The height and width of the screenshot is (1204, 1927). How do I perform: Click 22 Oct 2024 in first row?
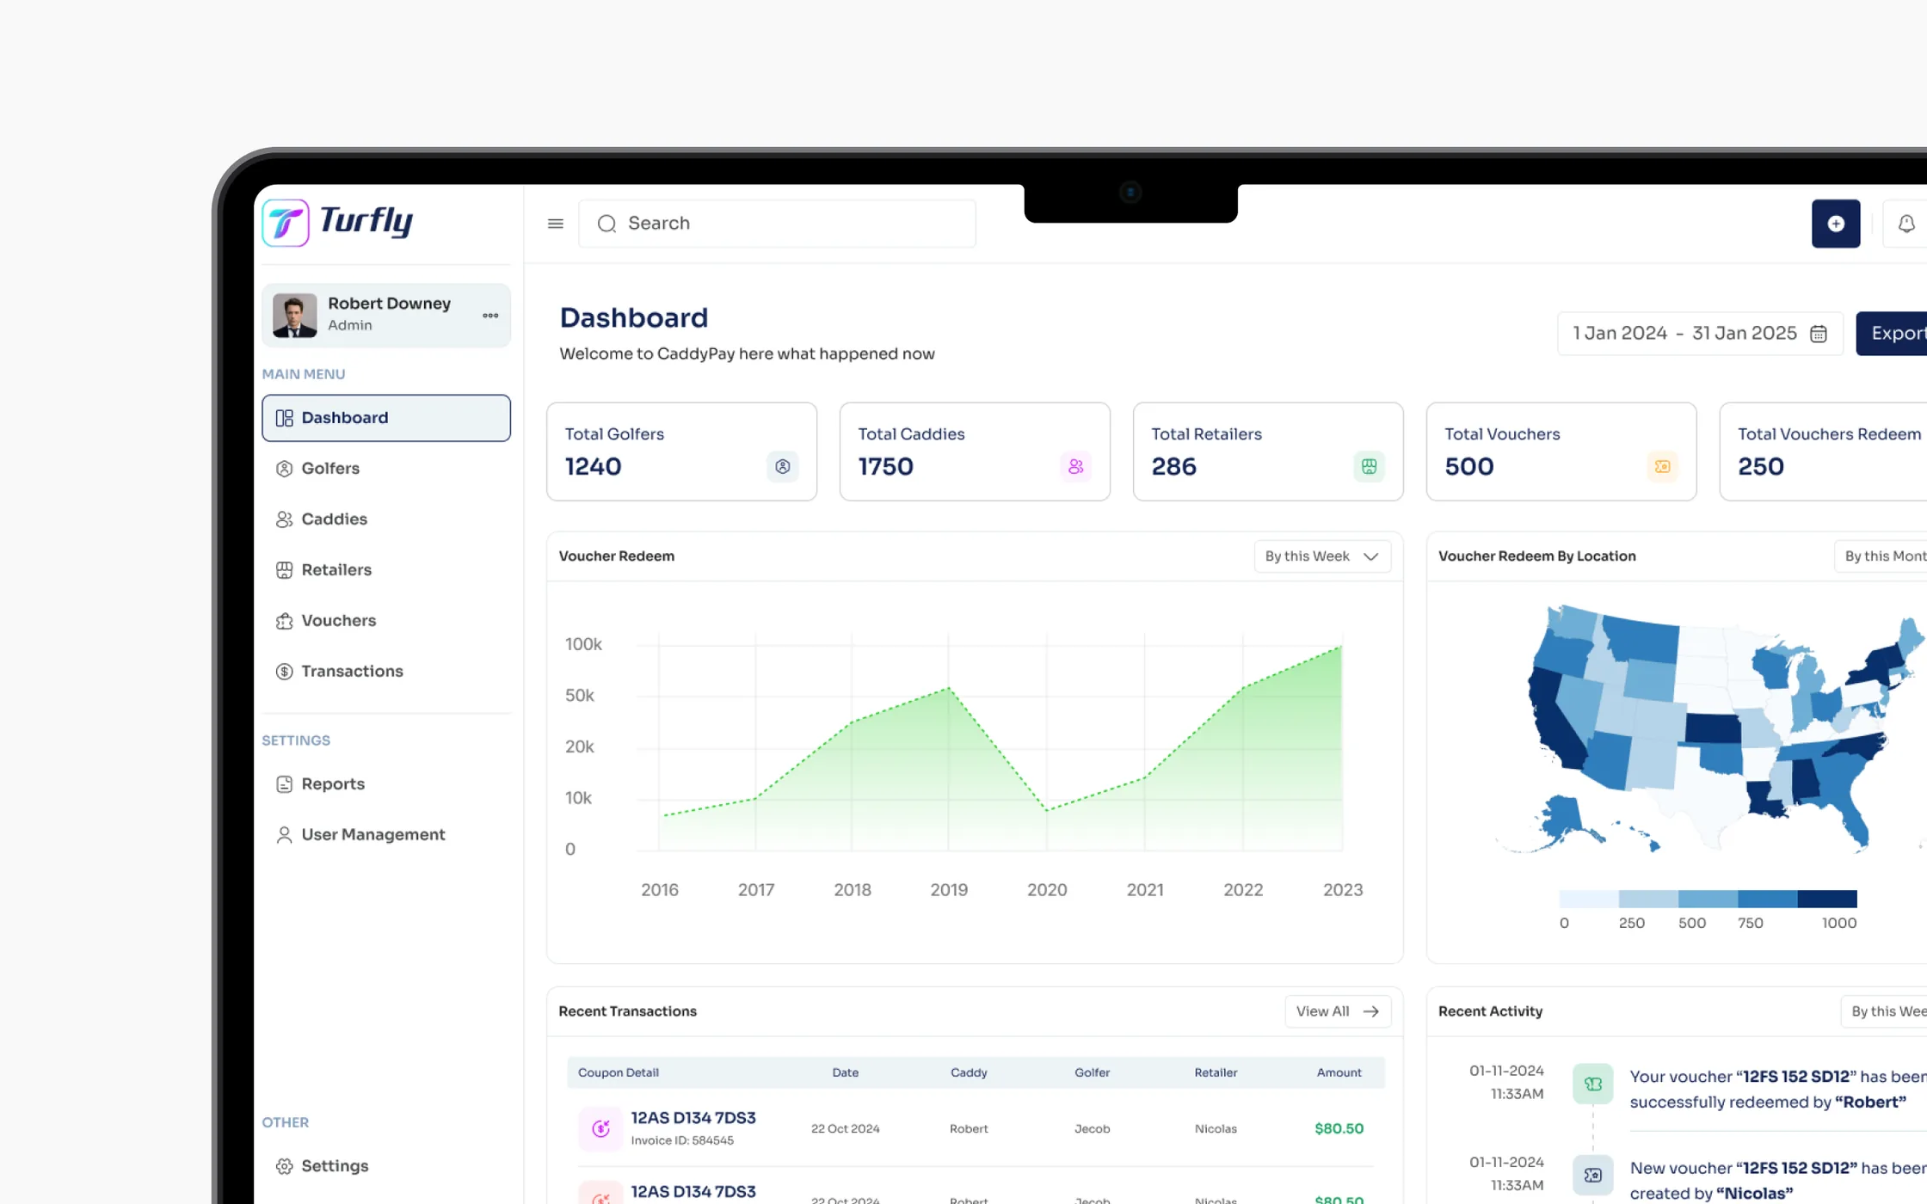coord(846,1128)
